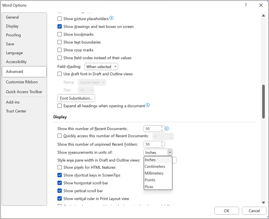269x219 pixels.
Task: Increase Recent Documents count with up arrow
Action: [x=162, y=127]
